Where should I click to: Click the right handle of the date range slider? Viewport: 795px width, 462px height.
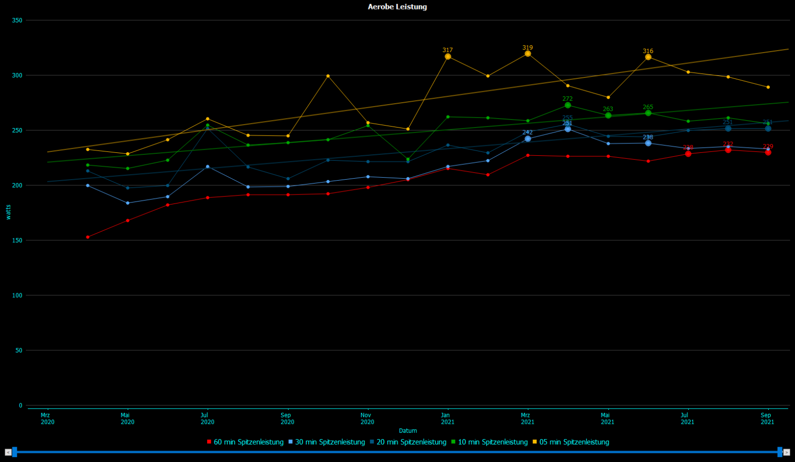[780, 452]
